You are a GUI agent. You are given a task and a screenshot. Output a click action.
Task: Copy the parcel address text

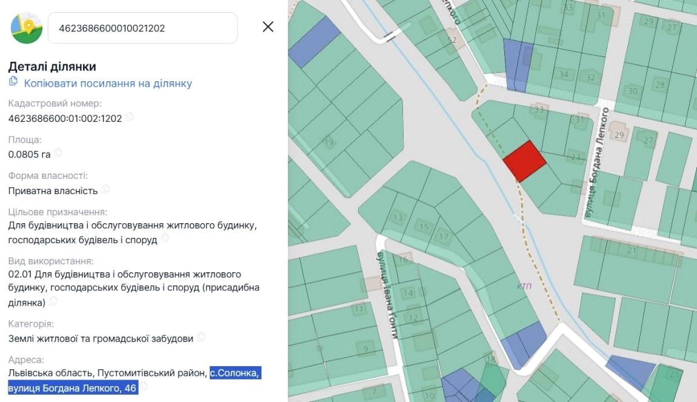(145, 386)
